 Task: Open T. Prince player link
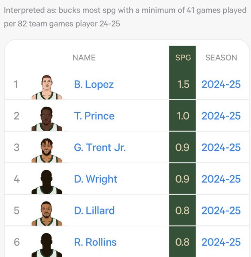(x=94, y=116)
